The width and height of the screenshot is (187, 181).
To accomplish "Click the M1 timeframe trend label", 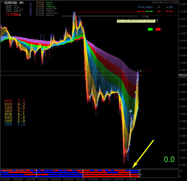I will pyautogui.click(x=139, y=7).
